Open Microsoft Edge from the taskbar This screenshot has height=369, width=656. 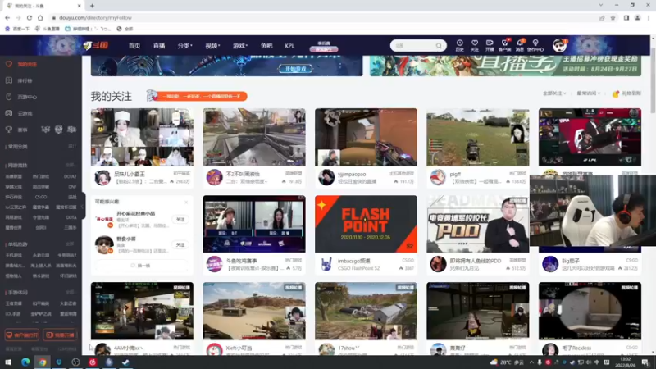(x=25, y=362)
